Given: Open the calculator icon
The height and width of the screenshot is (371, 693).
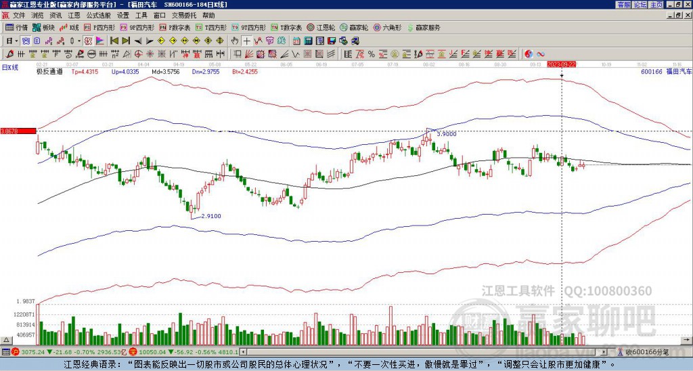Looking at the screenshot, I should (x=309, y=41).
